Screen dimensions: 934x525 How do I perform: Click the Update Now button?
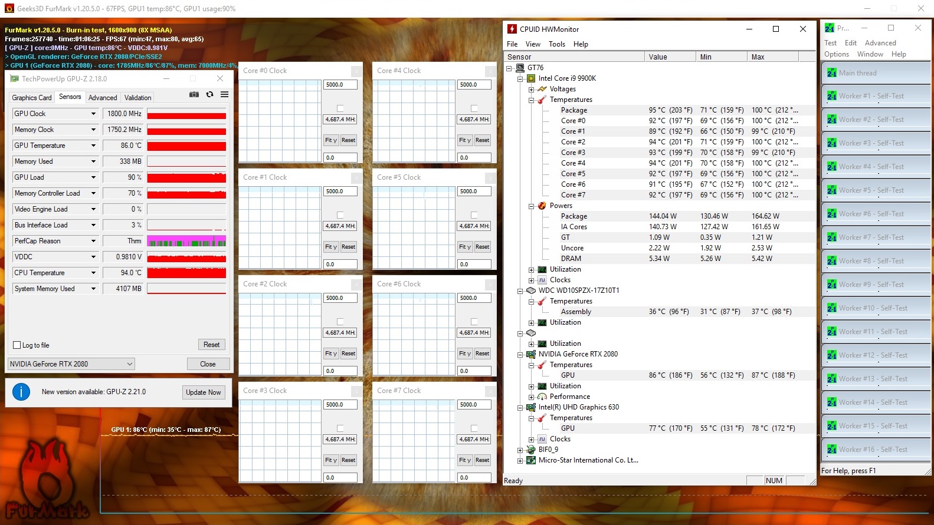(x=204, y=392)
